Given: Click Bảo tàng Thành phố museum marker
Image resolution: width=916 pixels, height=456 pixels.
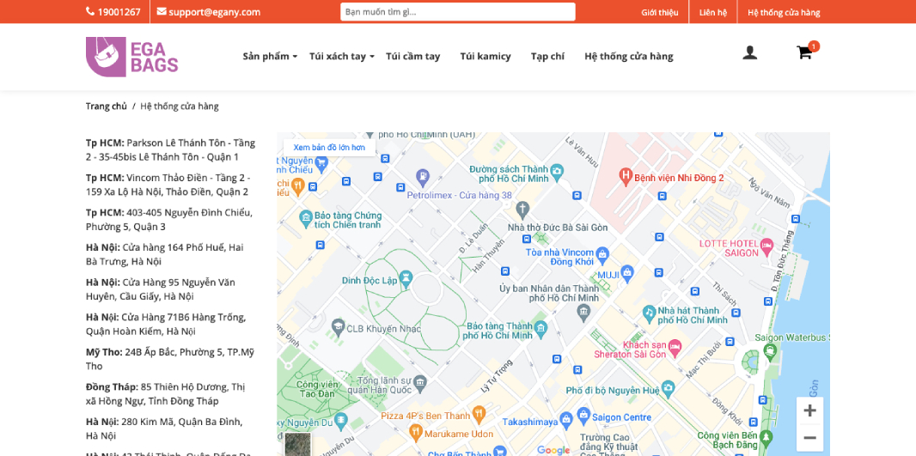Looking at the screenshot, I should point(541,331).
